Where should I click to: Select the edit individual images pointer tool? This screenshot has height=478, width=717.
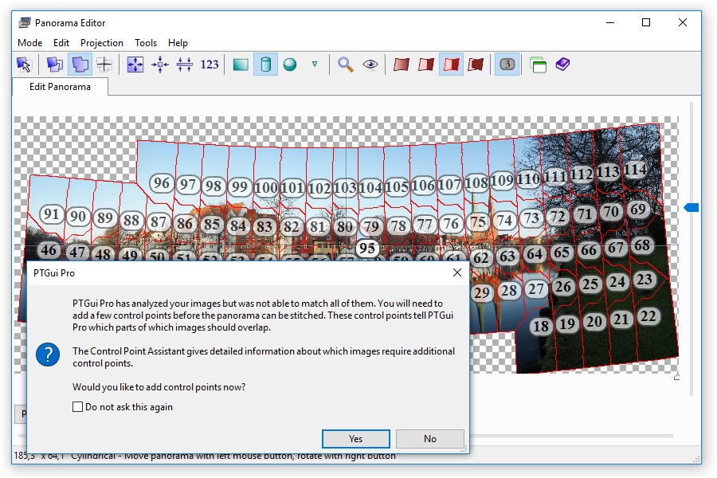coord(24,65)
